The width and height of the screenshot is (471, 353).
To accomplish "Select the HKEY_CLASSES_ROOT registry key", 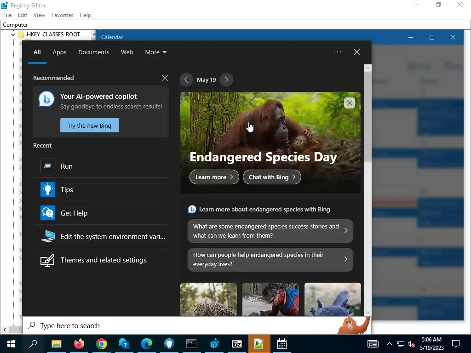I will pyautogui.click(x=53, y=34).
